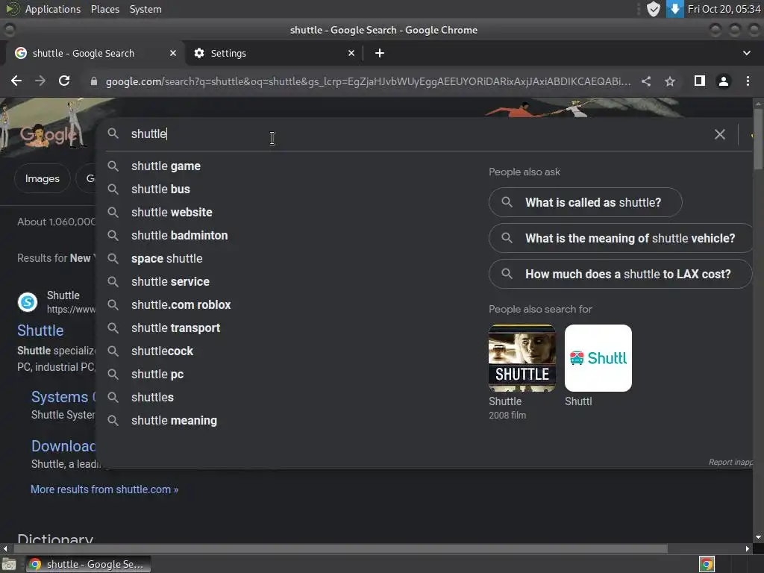This screenshot has width=764, height=573.
Task: Click the address bar URL
Action: [368, 81]
